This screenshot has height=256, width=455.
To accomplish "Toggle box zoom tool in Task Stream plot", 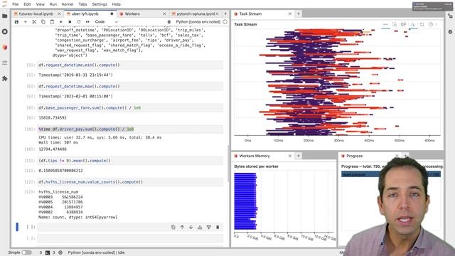I will click(x=395, y=25).
